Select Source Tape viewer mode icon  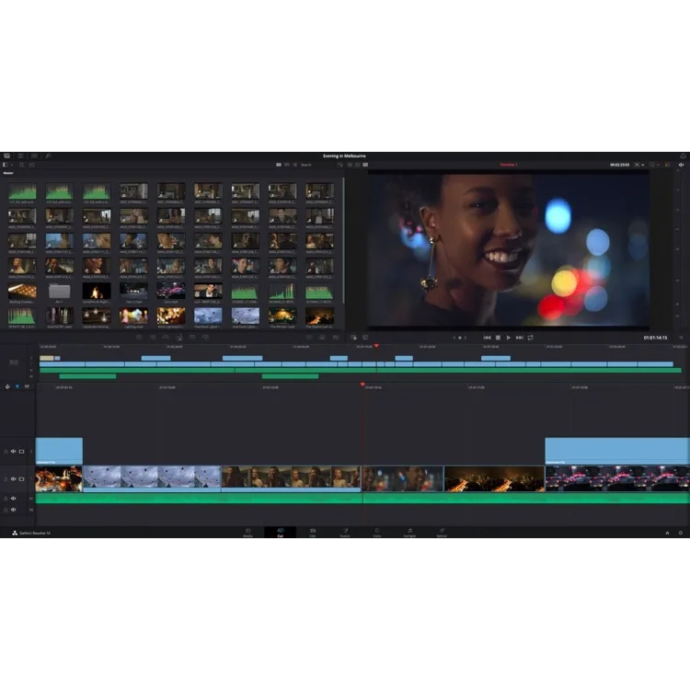coord(358,165)
